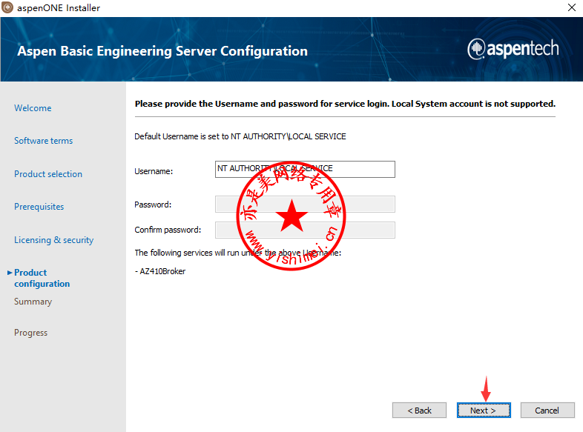This screenshot has height=432, width=583.
Task: Focus the Username input field
Action: 305,169
